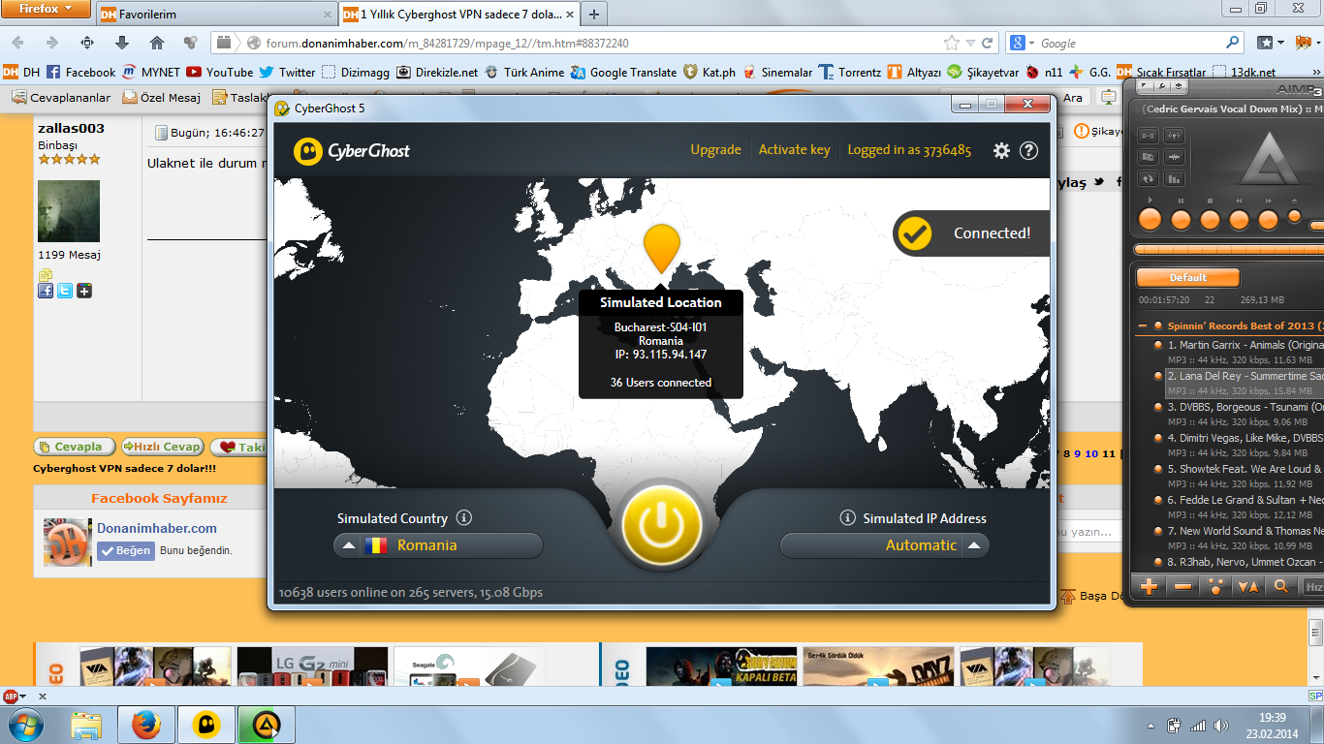Select the Default playlist tab in AIMP
The height and width of the screenshot is (744, 1324).
tap(1187, 277)
